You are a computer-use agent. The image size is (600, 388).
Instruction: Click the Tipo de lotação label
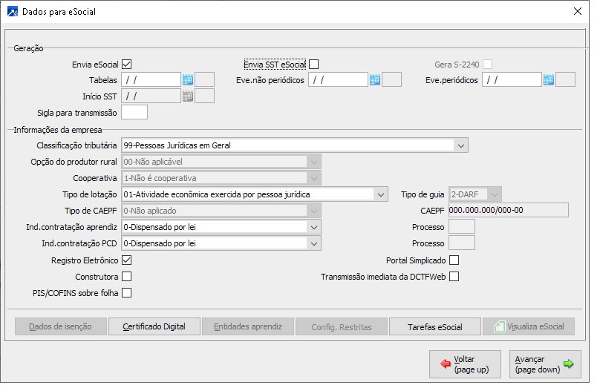click(x=90, y=194)
